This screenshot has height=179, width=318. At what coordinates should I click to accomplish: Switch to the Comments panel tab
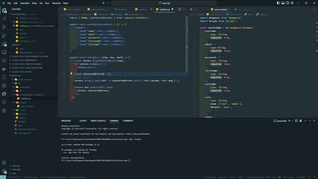coord(128,121)
